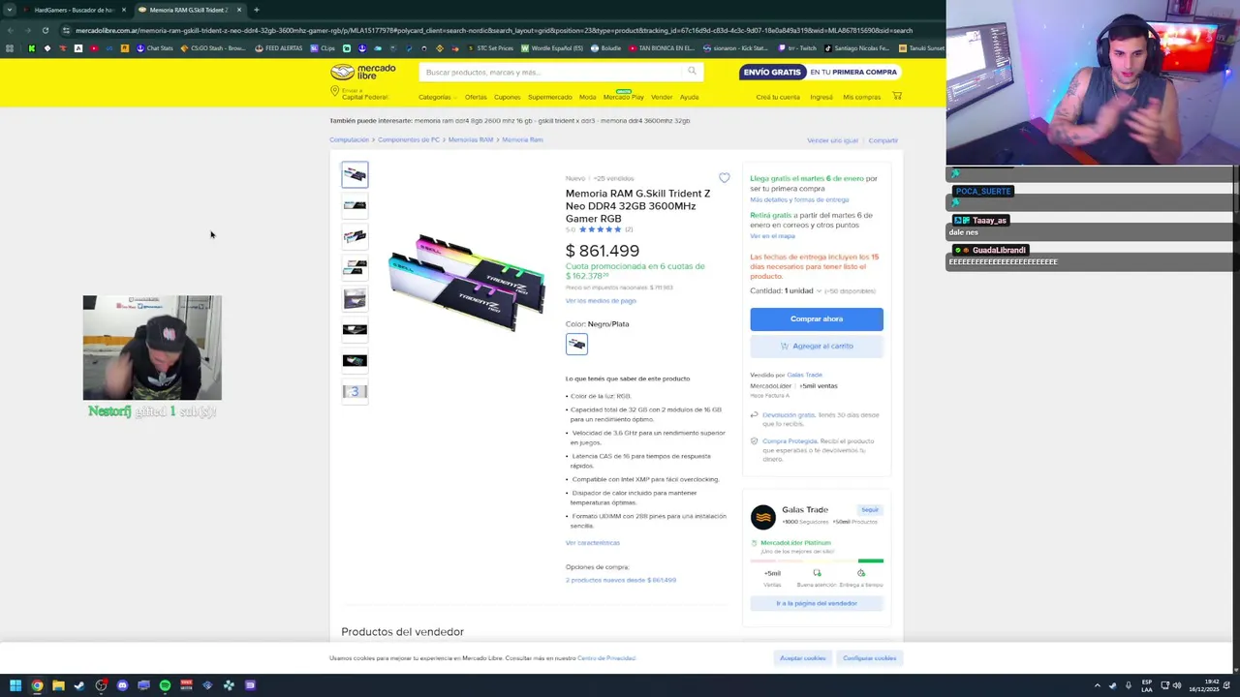The image size is (1240, 697).
Task: Click Ir a la página del vendedor
Action: point(817,603)
